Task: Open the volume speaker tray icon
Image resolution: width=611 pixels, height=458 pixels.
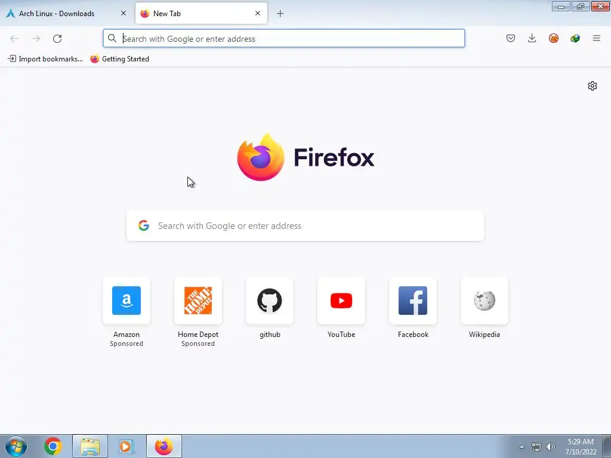Action: 551,447
